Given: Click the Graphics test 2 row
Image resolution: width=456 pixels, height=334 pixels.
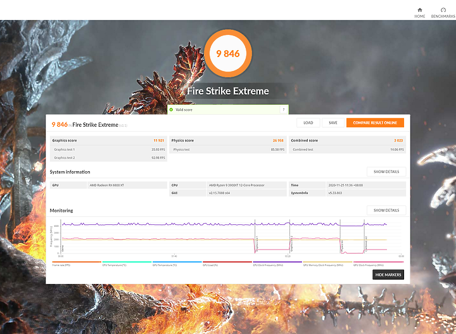Looking at the screenshot, I should [x=108, y=158].
